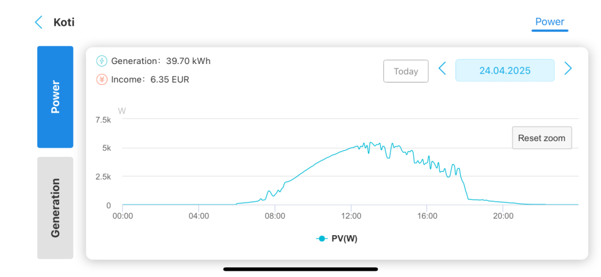Viewport: 601px width, 277px height.
Task: Select the underlined Power tab at top
Action: [x=549, y=22]
